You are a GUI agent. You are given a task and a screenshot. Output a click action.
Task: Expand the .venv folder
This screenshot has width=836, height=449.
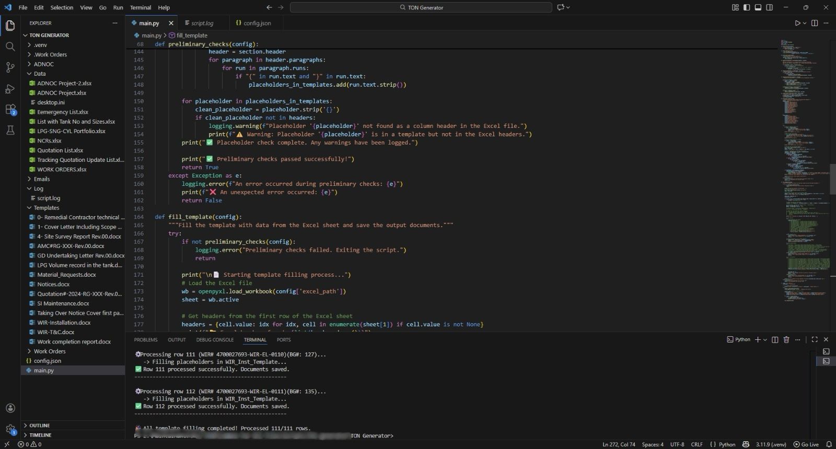[73, 45]
